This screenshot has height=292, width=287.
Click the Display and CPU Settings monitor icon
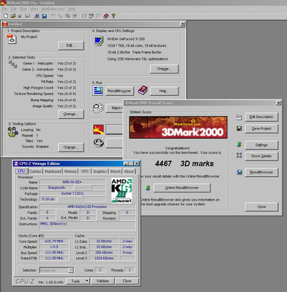[x=99, y=41]
